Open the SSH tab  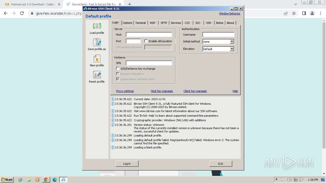point(209,23)
